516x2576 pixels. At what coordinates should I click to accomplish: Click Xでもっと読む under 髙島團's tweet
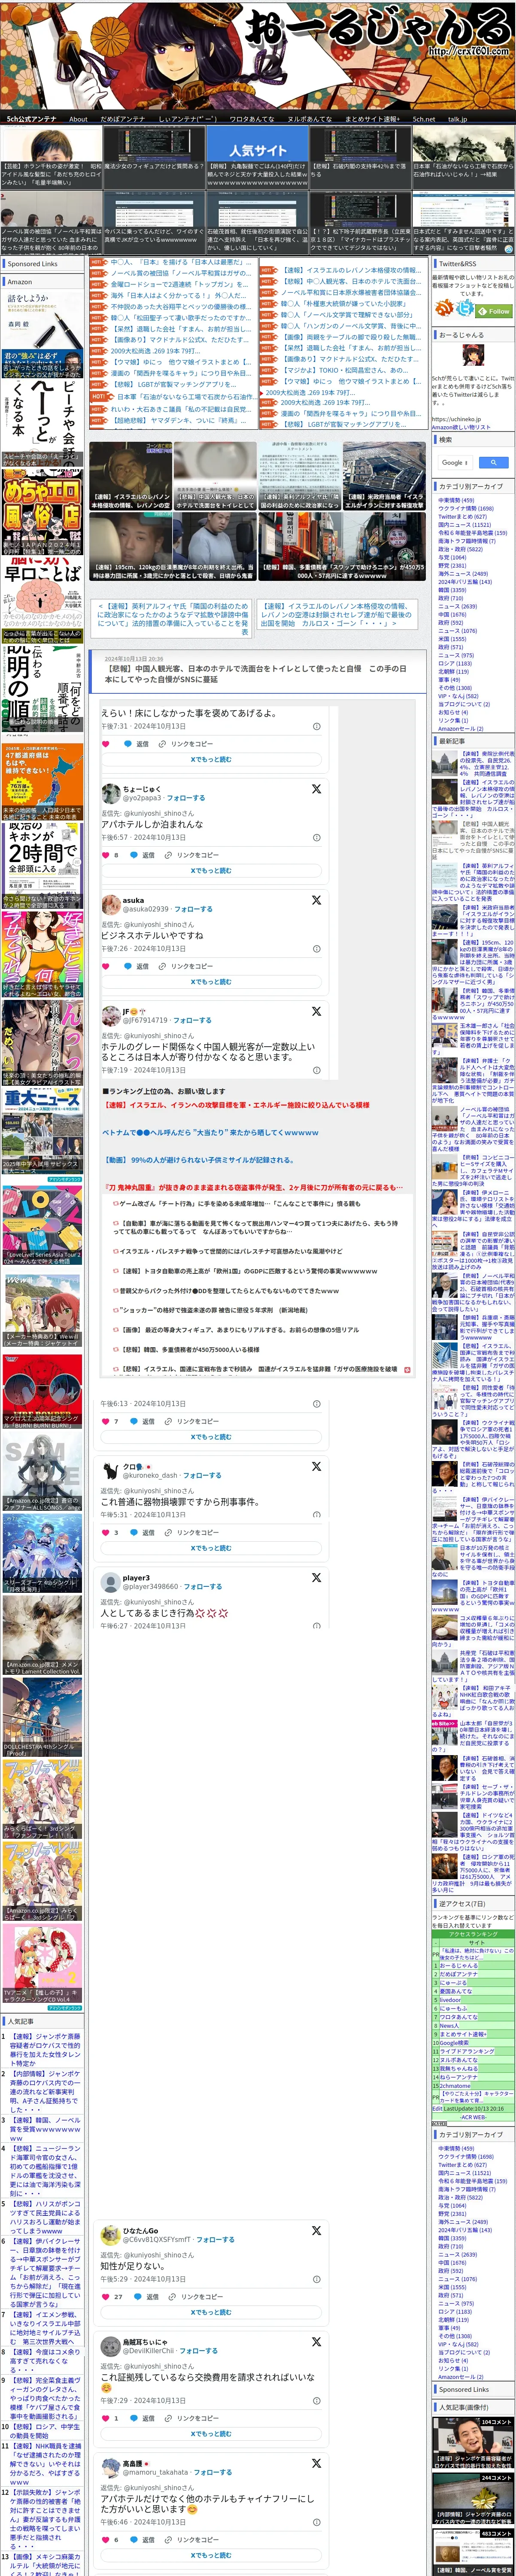pos(211,2554)
